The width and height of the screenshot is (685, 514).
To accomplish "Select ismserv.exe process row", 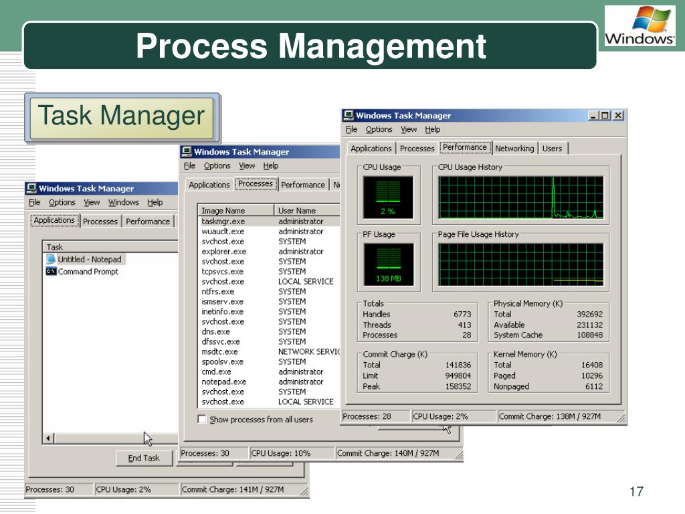I will [x=269, y=302].
